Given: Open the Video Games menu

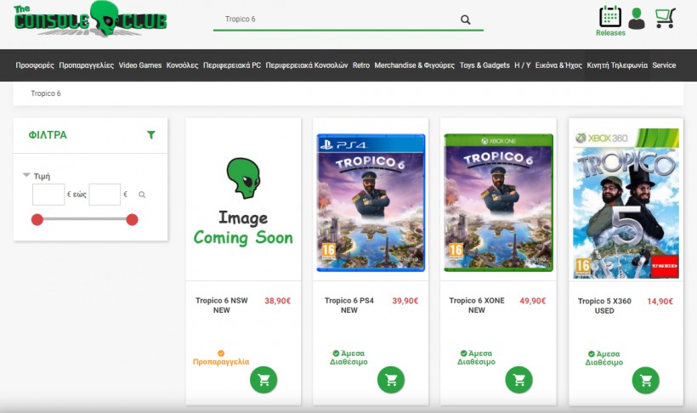Looking at the screenshot, I should [x=140, y=65].
